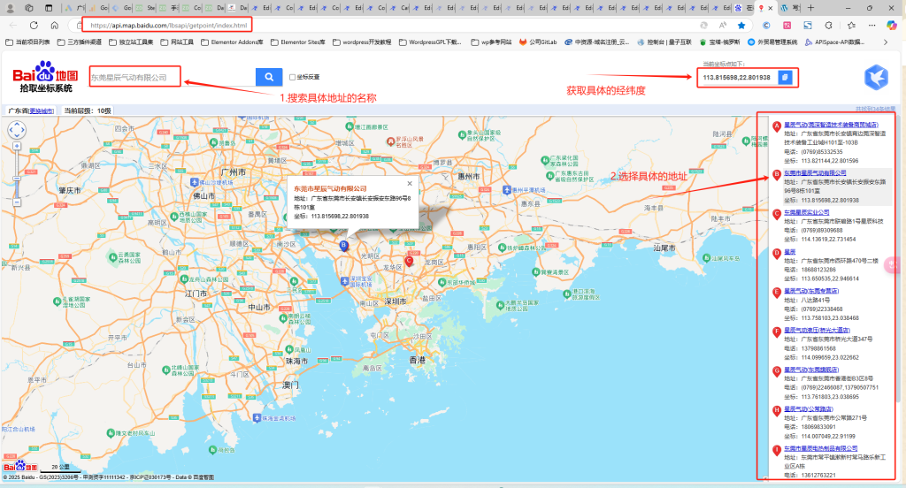The image size is (906, 488).
Task: Click the red D pin in results list
Action: point(777,254)
